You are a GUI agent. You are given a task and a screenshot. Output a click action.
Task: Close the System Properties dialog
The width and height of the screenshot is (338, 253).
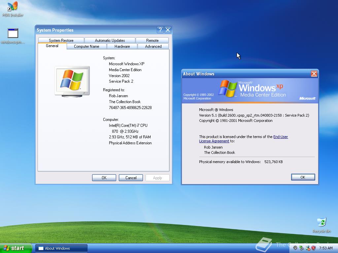click(168, 30)
